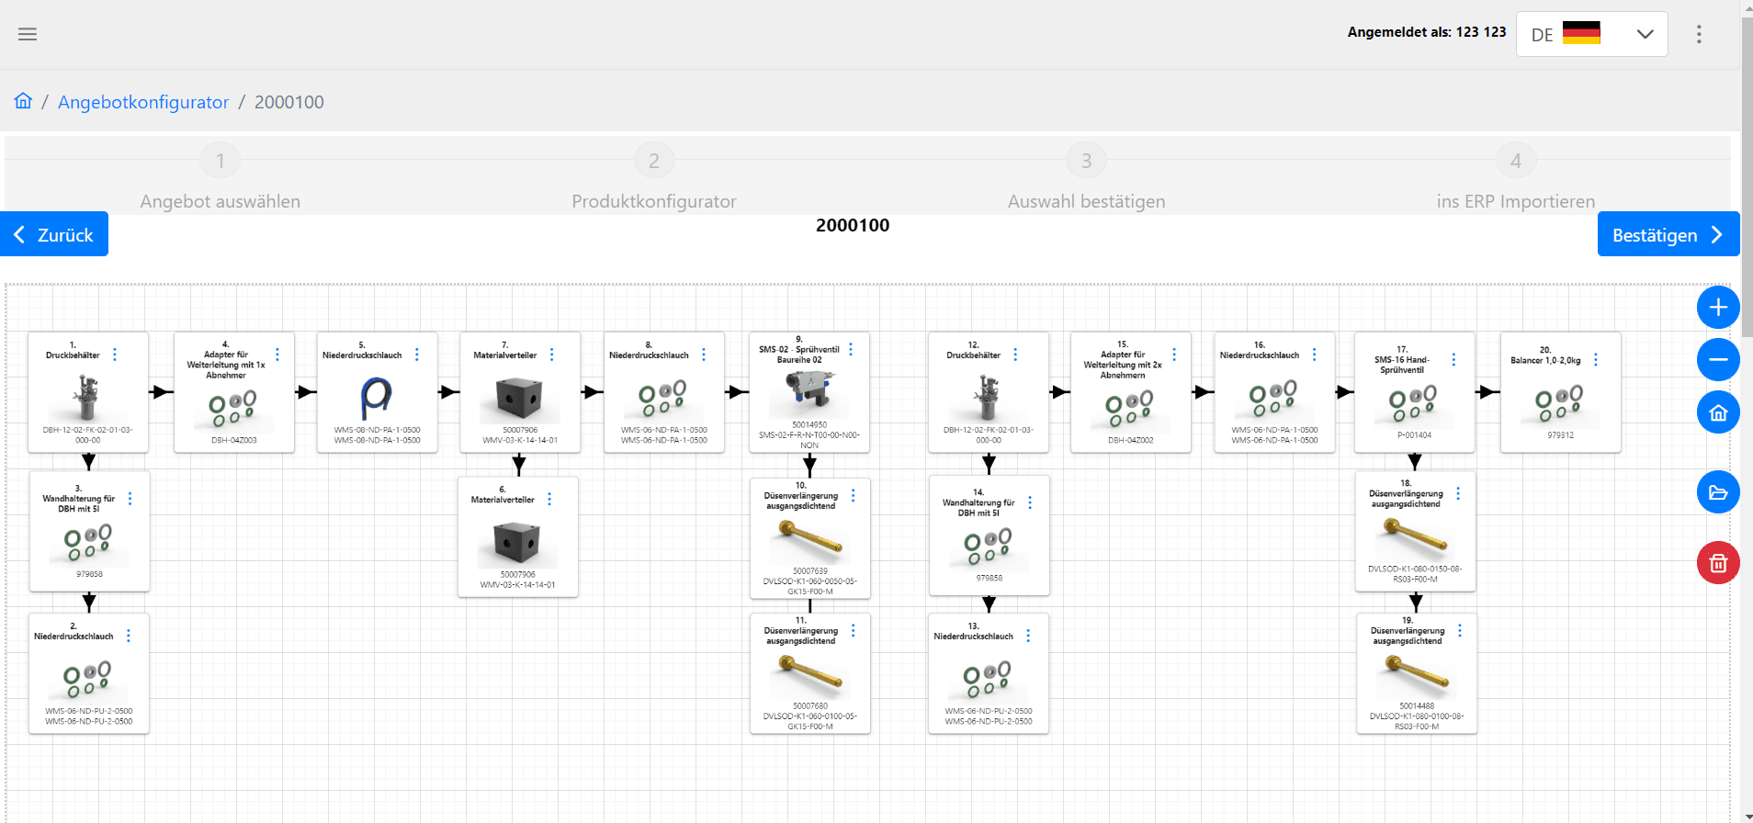Open options menu of node 1 Druckbehälter
The image size is (1753, 823).
tap(115, 355)
